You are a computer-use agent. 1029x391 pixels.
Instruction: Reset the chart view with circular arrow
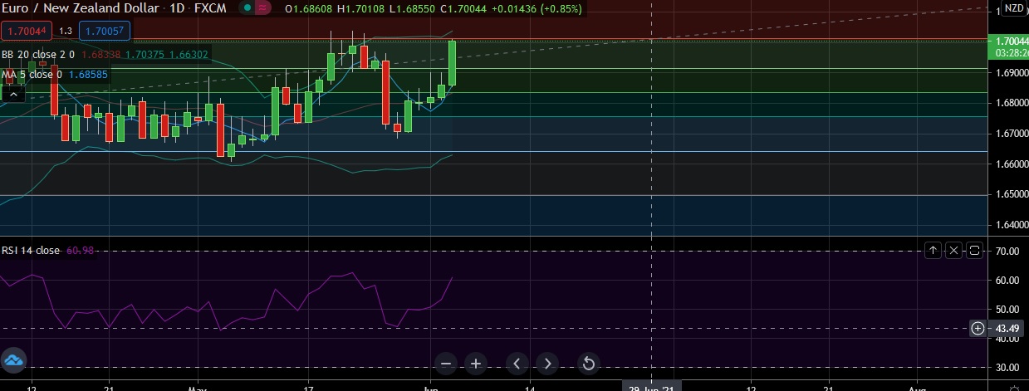[x=588, y=363]
